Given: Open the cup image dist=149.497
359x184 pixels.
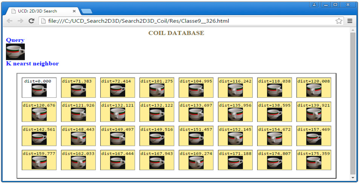Looking at the screenshot, I should [x=117, y=138].
